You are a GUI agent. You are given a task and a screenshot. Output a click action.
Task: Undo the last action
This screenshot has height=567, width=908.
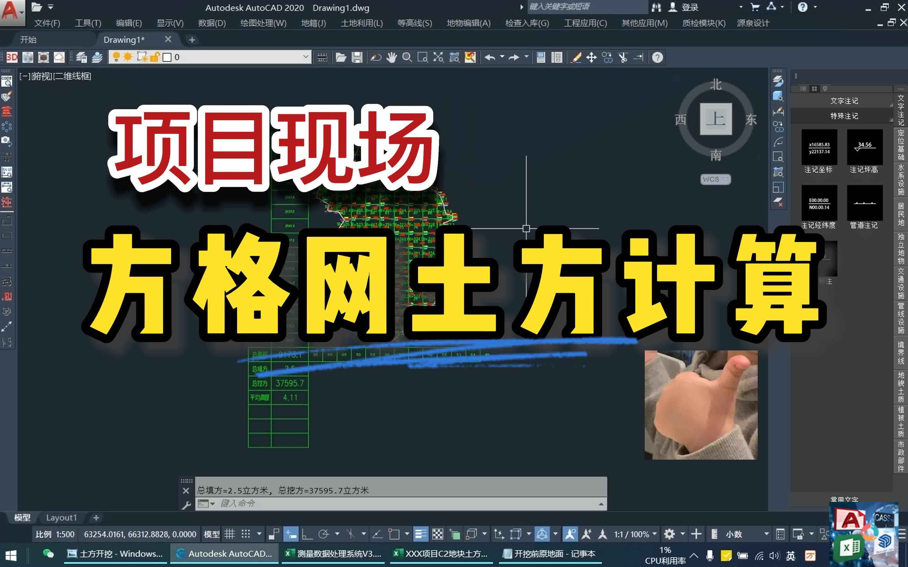(490, 57)
